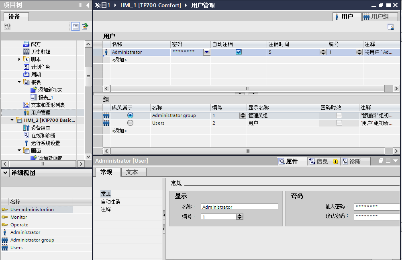Select 注释 in properties navigation
The width and height of the screenshot is (402, 260).
coord(106,210)
